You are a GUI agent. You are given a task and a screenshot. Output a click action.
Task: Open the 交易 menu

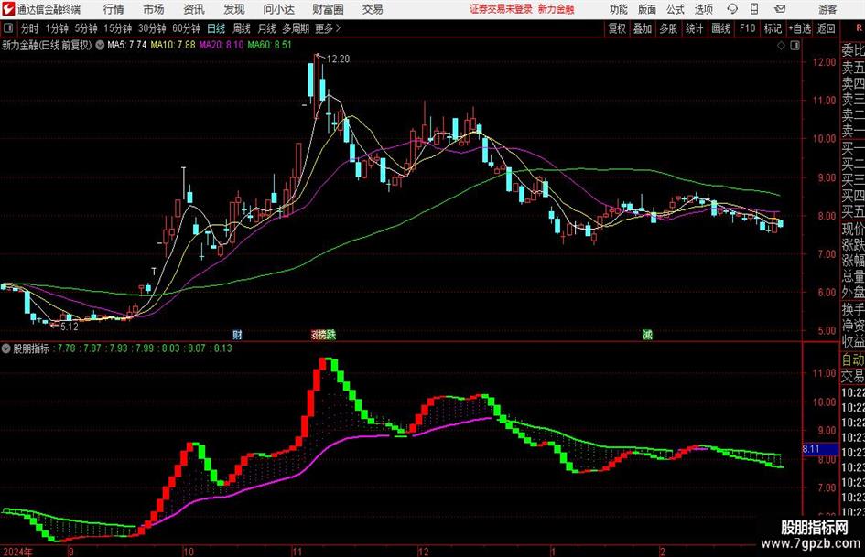373,9
